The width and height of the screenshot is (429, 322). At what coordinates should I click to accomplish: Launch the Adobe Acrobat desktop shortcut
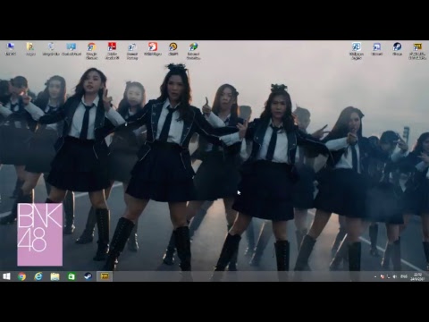point(112,51)
